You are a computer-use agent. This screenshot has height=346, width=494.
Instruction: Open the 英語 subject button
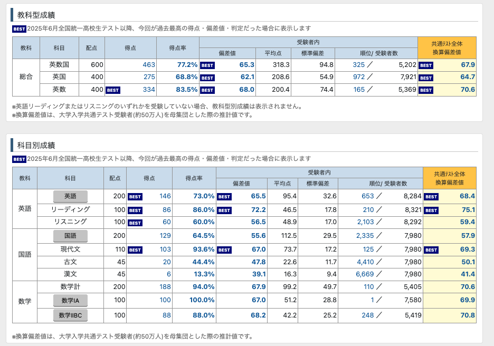tap(70, 196)
